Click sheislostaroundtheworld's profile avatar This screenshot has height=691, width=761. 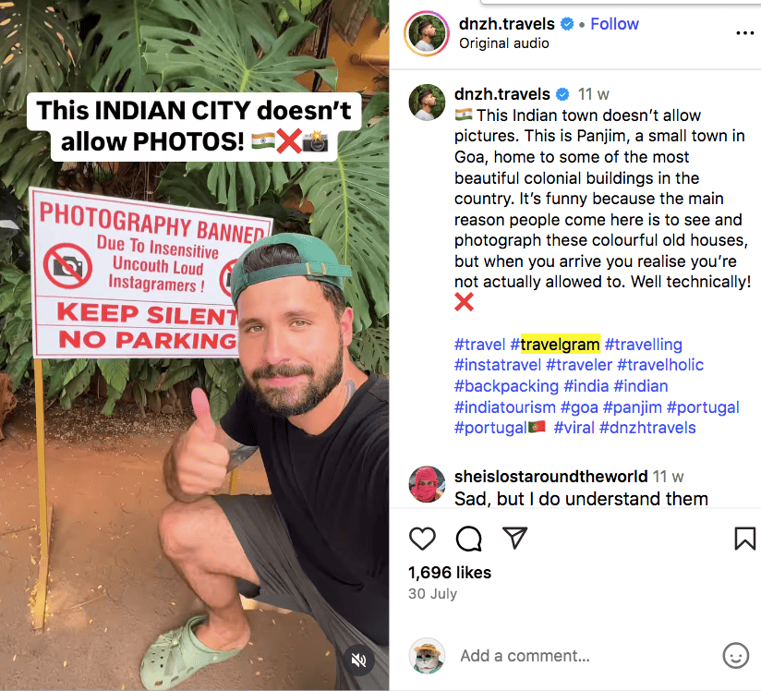[427, 484]
